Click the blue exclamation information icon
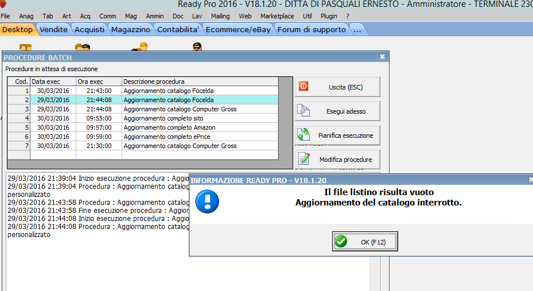The width and height of the screenshot is (533, 291). point(207,201)
